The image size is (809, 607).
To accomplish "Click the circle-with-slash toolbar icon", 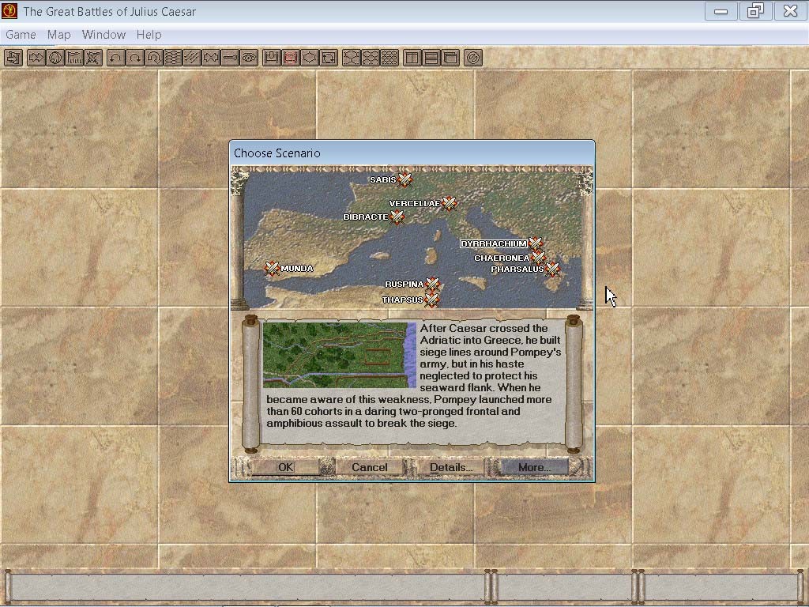I will [473, 58].
